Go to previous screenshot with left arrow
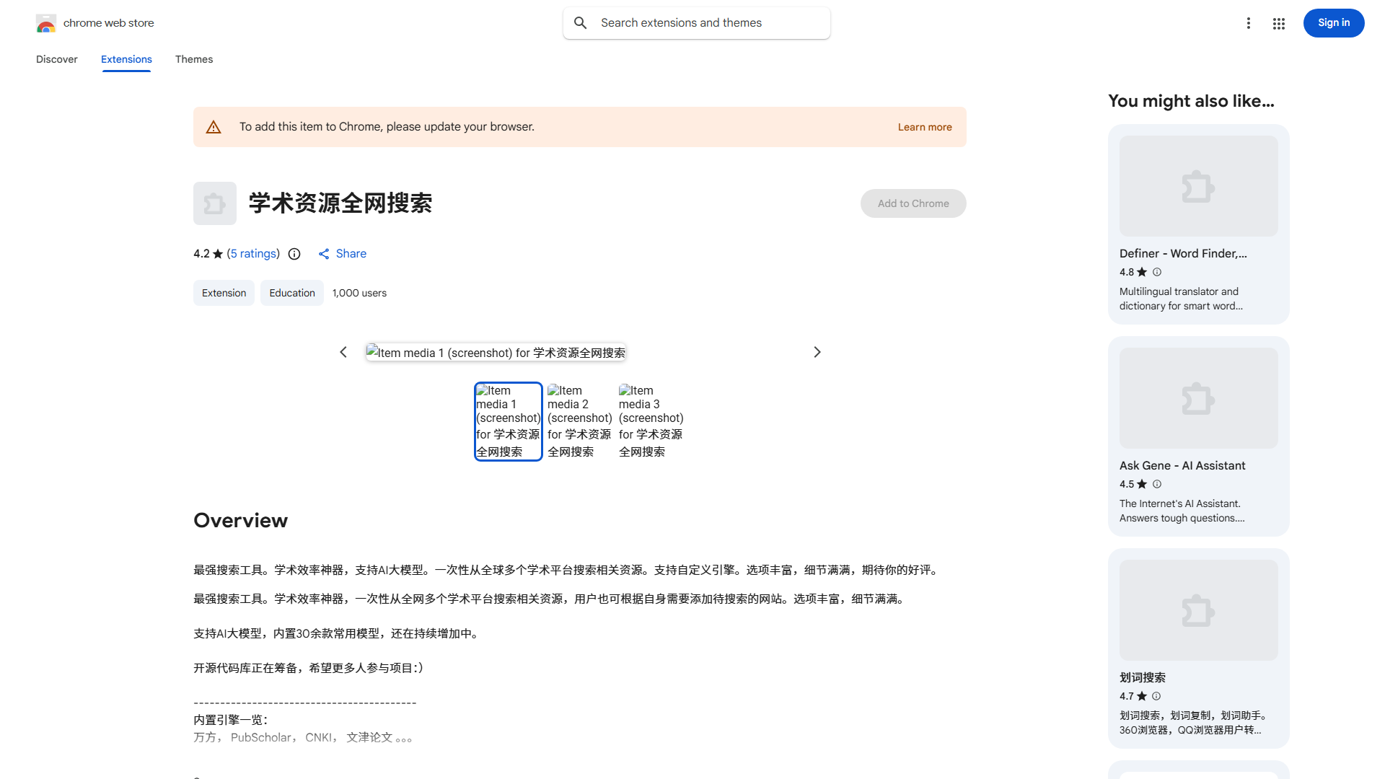The height and width of the screenshot is (779, 1385). click(343, 352)
